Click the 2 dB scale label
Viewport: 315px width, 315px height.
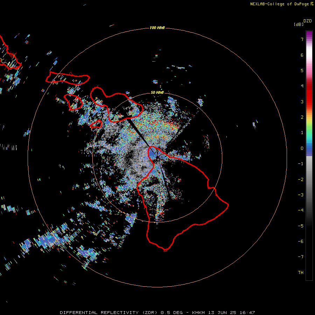(302, 117)
